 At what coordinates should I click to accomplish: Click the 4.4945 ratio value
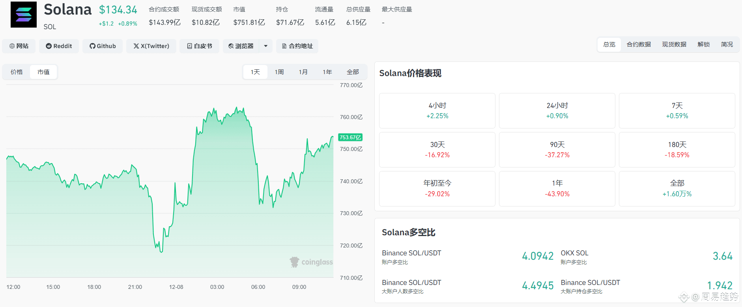click(x=538, y=286)
